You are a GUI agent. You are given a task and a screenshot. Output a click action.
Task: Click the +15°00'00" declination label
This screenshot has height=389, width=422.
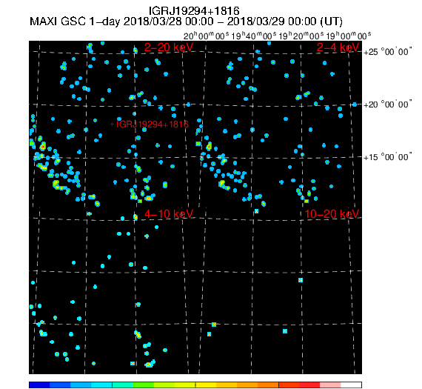point(387,157)
